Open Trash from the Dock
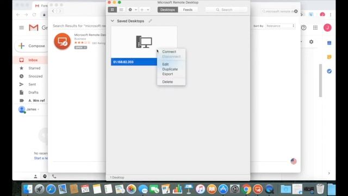This screenshot has height=196, width=348. [x=320, y=189]
